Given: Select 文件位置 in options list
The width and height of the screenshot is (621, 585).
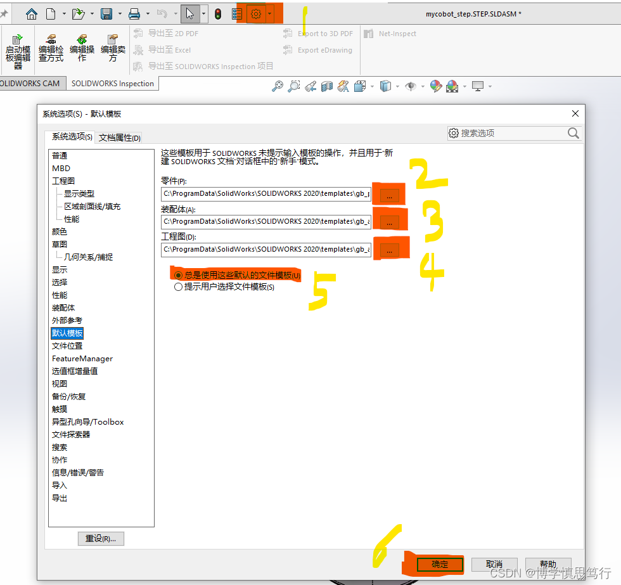Looking at the screenshot, I should pos(67,346).
